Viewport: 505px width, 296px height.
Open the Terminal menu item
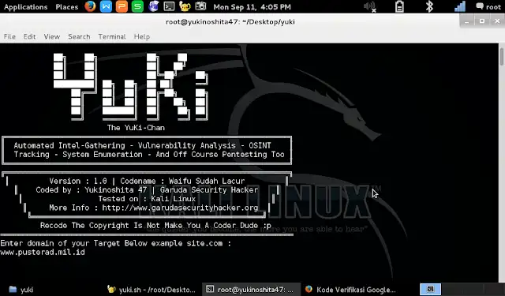[x=112, y=37]
